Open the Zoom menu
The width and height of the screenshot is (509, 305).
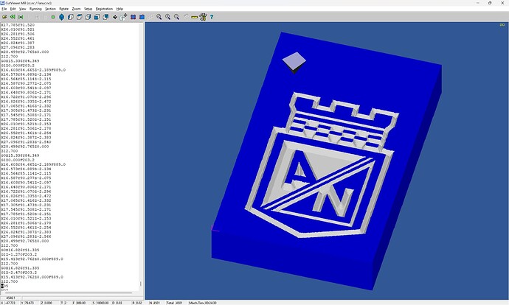[x=76, y=9]
